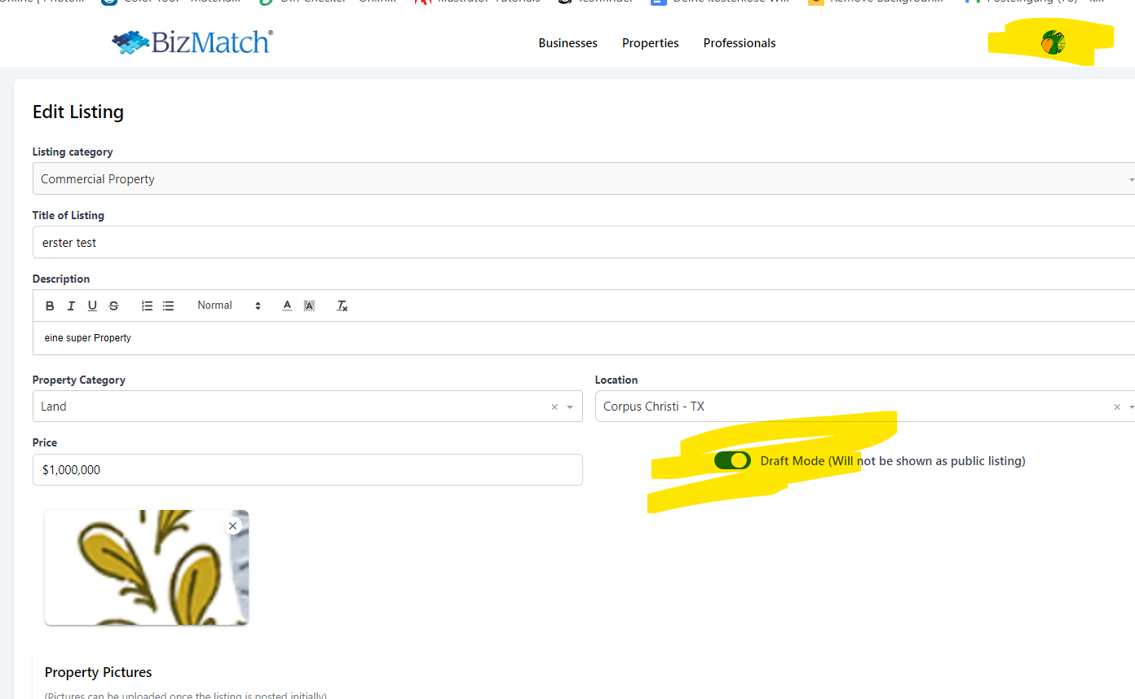Insert a bullet list in Description
This screenshot has height=699, width=1135.
click(x=168, y=306)
